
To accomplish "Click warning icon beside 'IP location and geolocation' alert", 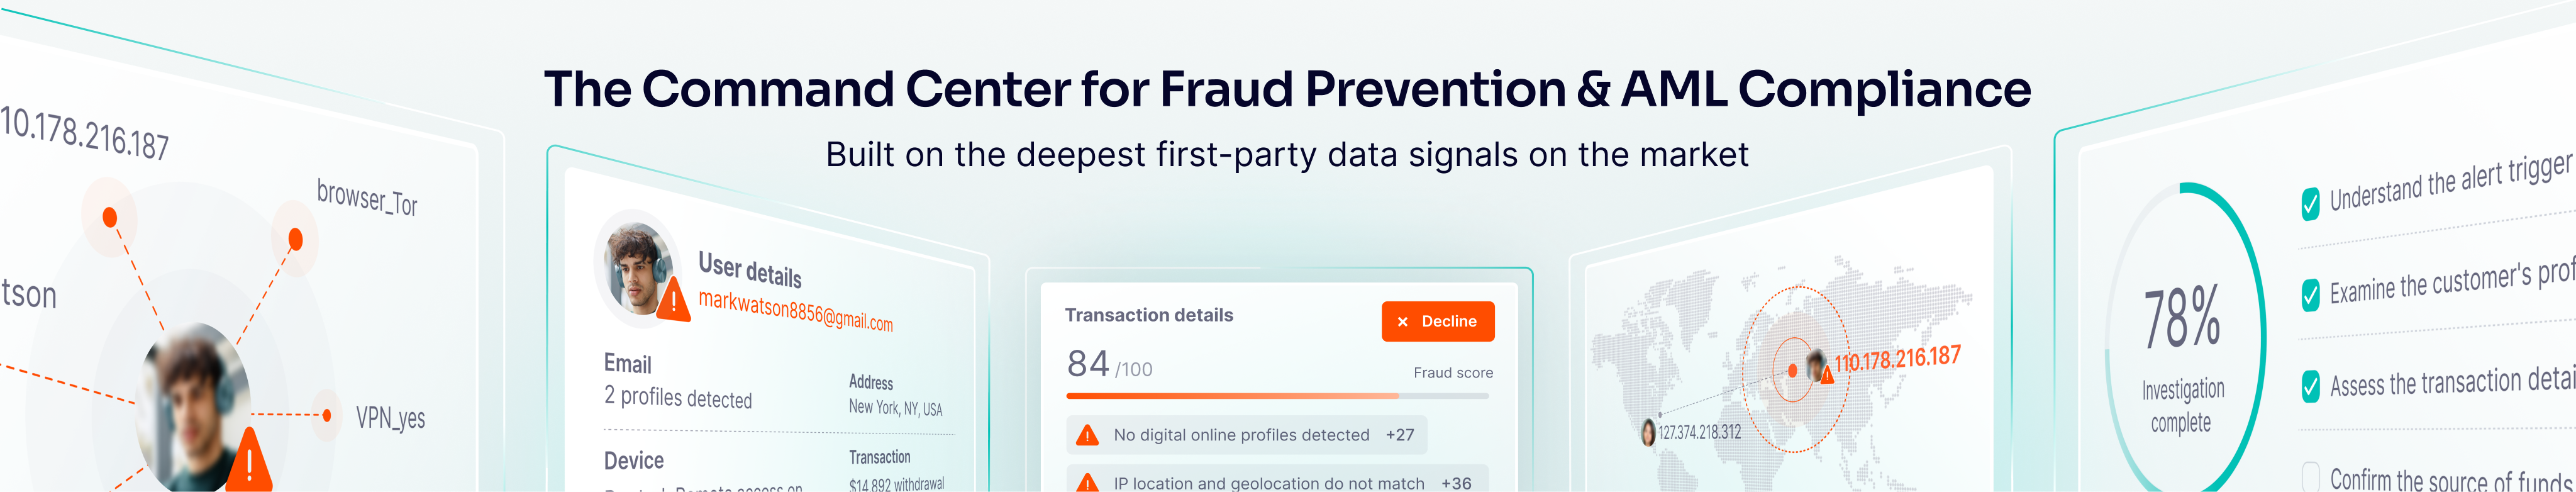I will (x=1086, y=483).
